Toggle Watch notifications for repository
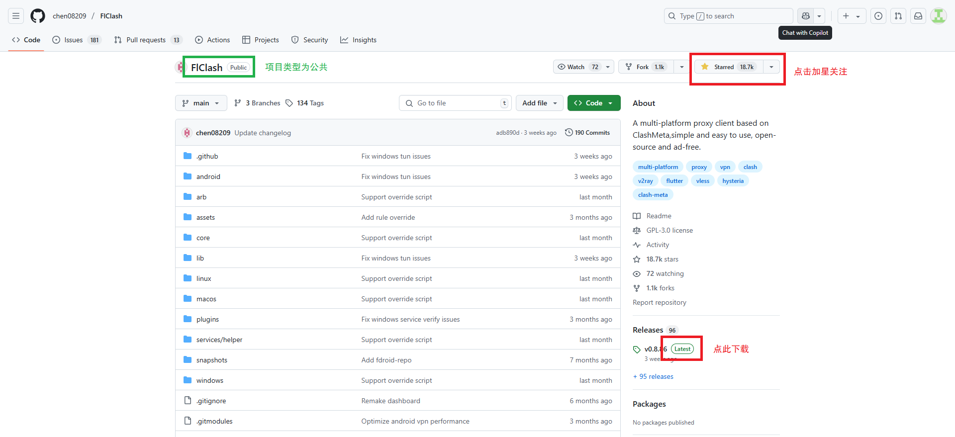Viewport: 955px width, 437px height. 577,67
